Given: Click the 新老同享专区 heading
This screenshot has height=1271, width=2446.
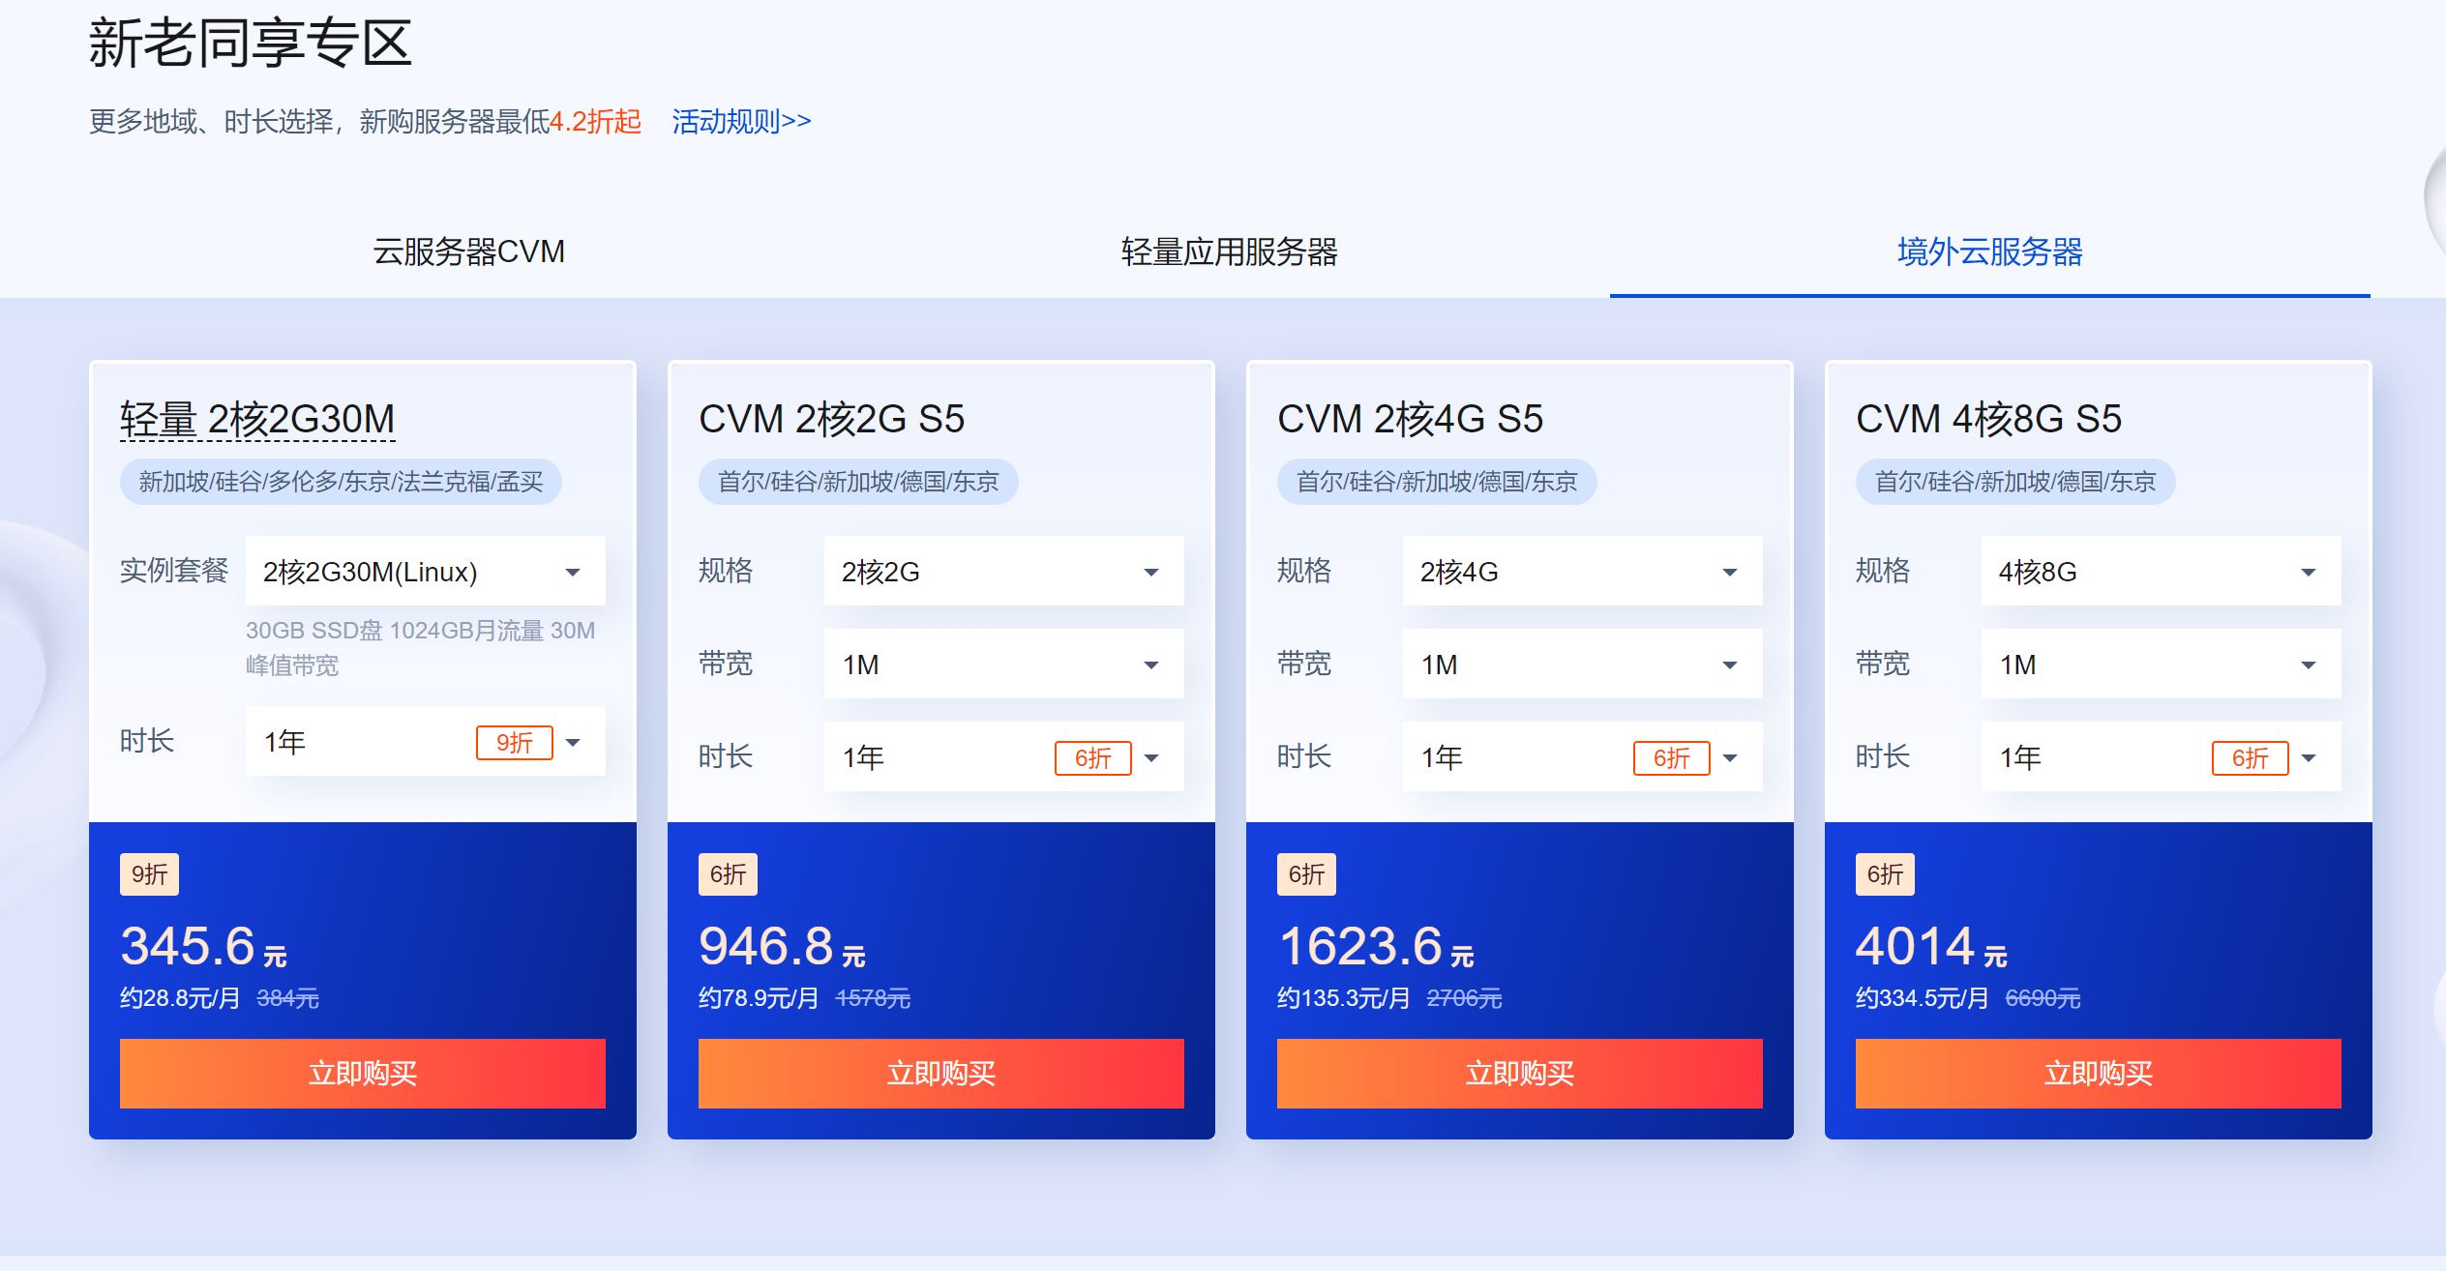Looking at the screenshot, I should point(251,44).
